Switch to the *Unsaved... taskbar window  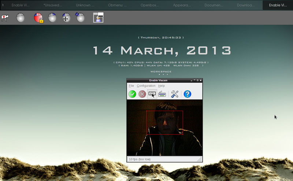tap(53, 5)
